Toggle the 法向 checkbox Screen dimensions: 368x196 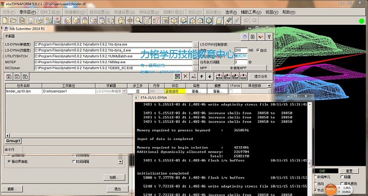tap(316, 184)
